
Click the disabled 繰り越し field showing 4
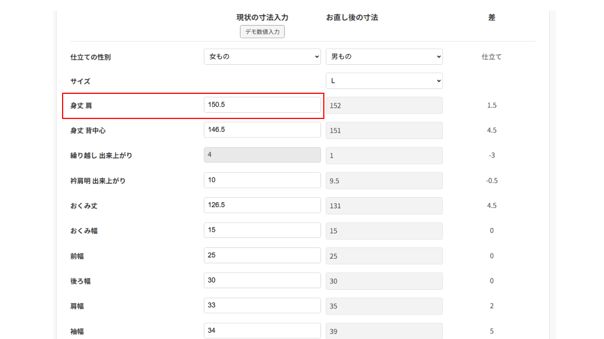(x=262, y=155)
